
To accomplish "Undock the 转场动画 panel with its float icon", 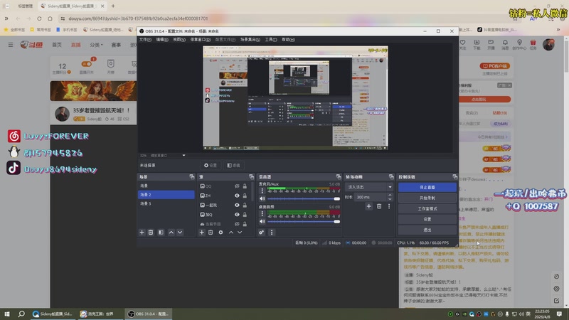I will pos(391,176).
